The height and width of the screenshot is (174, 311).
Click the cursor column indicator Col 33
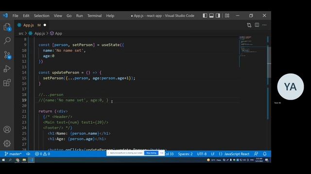169,154
